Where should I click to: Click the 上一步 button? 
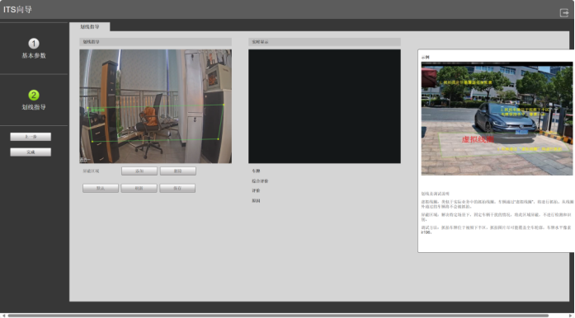[31, 137]
